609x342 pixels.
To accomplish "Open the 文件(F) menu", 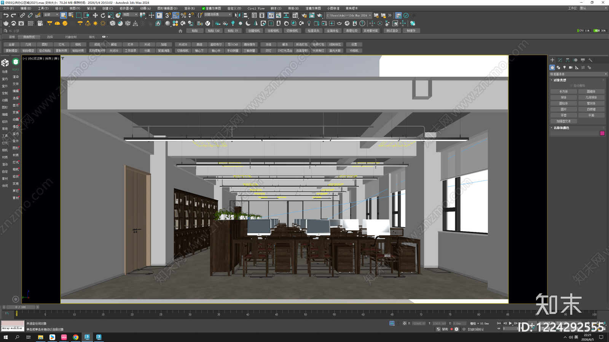I will tap(8, 8).
